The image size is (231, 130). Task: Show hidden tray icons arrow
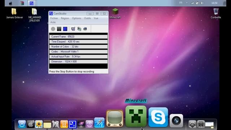(187, 3)
